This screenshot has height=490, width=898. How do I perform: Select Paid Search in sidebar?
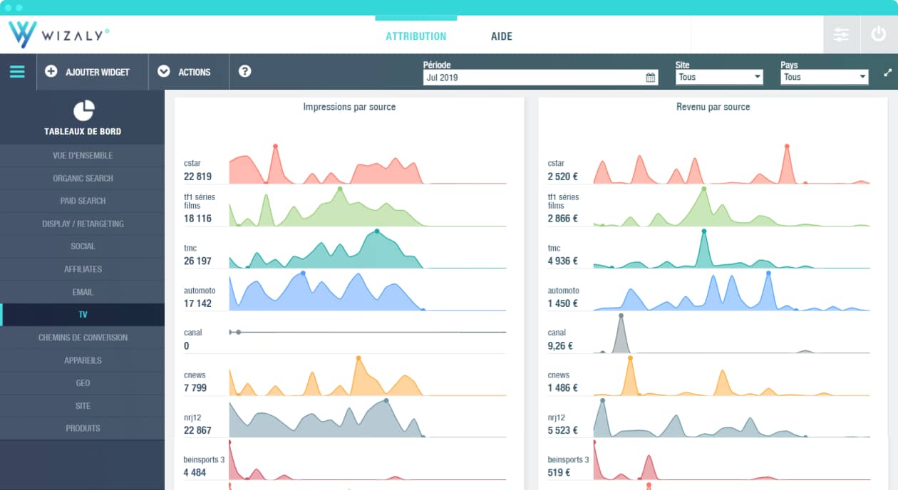point(83,201)
